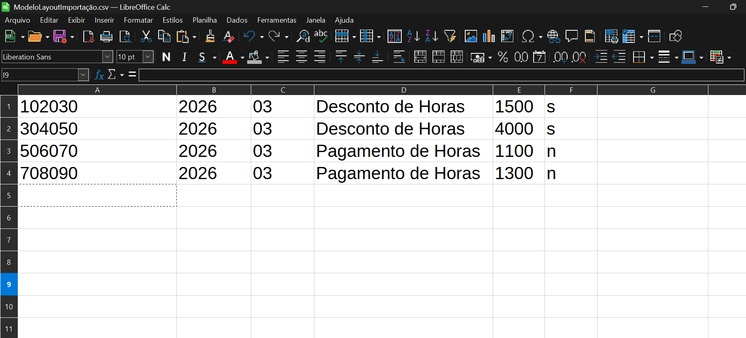Open the Font Size dropdown
The image size is (746, 338).
tap(148, 57)
